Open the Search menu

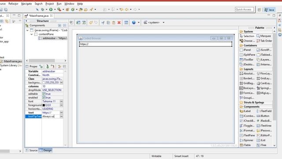click(38, 4)
